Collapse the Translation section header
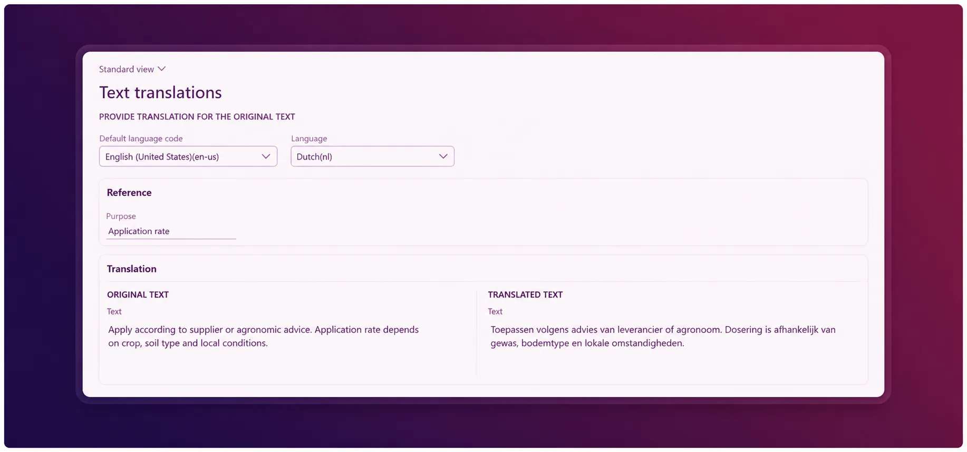This screenshot has width=967, height=452. (132, 269)
